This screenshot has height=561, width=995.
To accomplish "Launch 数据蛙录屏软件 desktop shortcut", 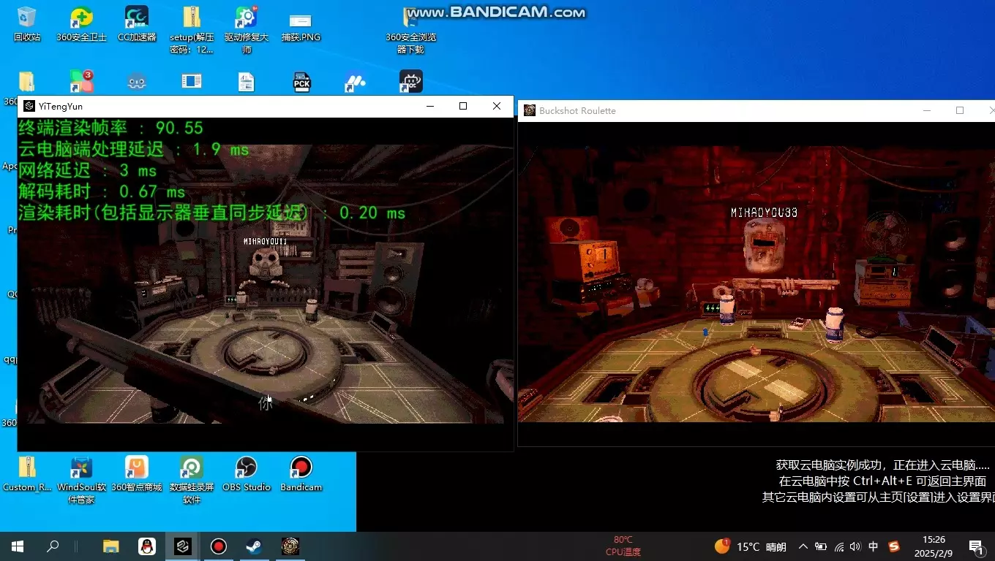I will click(x=192, y=480).
